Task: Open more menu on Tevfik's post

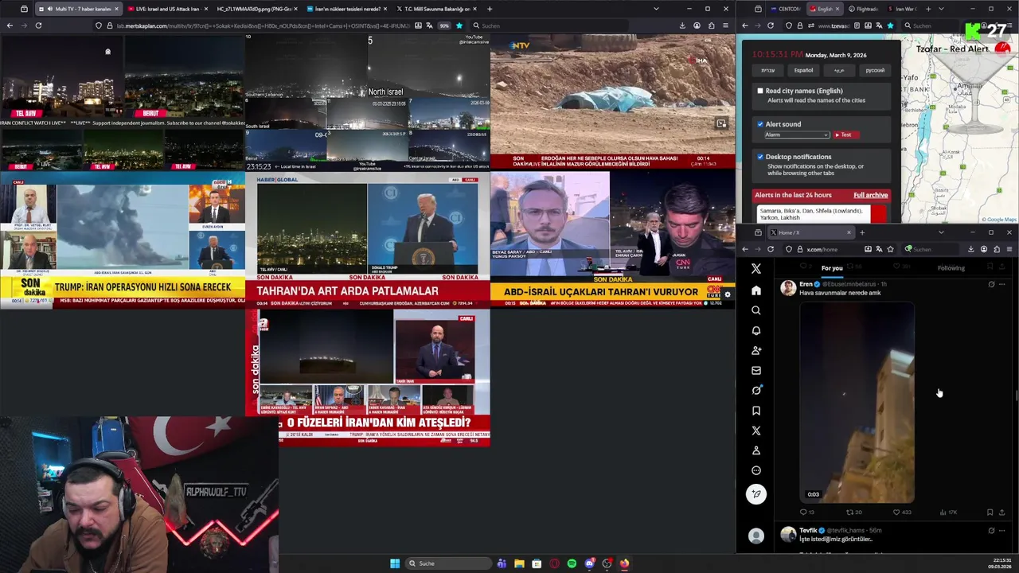Action: click(1001, 530)
